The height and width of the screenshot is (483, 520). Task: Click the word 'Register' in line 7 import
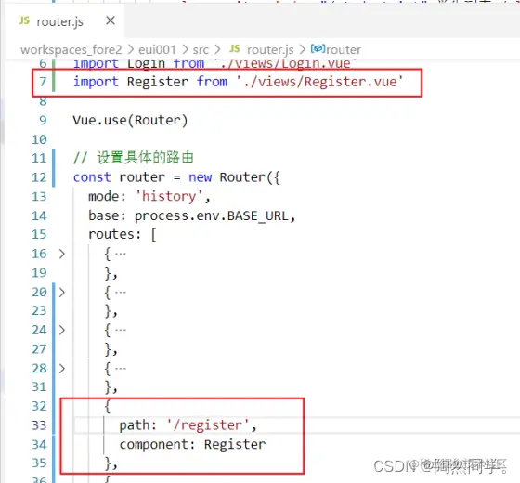[158, 82]
